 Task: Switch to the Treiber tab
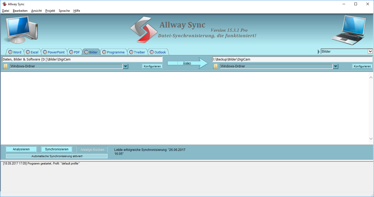coord(137,52)
